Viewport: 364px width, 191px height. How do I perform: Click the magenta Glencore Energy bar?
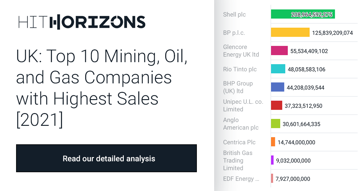coord(279,51)
